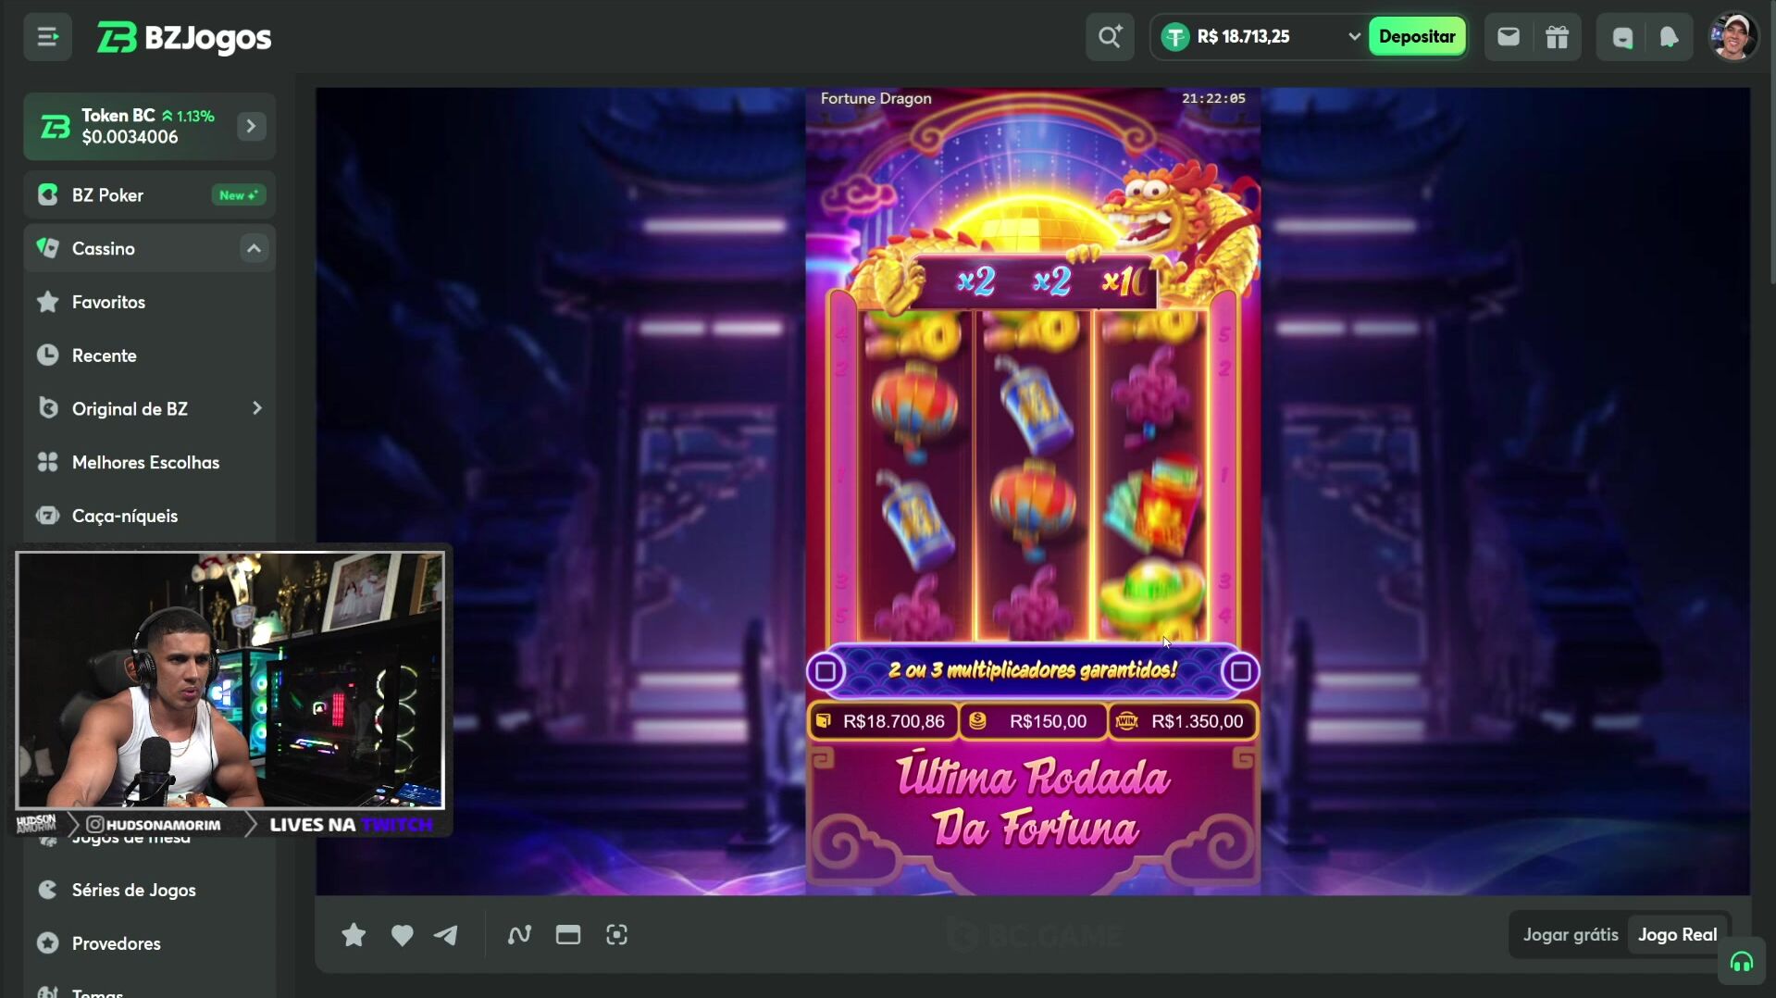Click the Caça-níqueis slot icon
The height and width of the screenshot is (998, 1776).
pyautogui.click(x=47, y=516)
